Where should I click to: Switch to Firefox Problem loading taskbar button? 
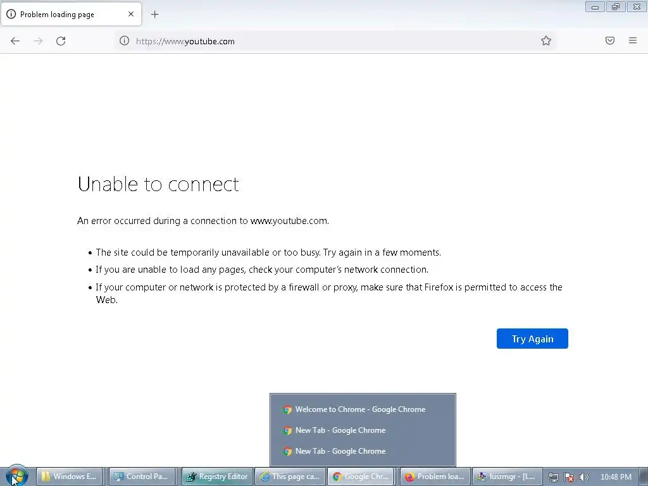[x=435, y=477]
